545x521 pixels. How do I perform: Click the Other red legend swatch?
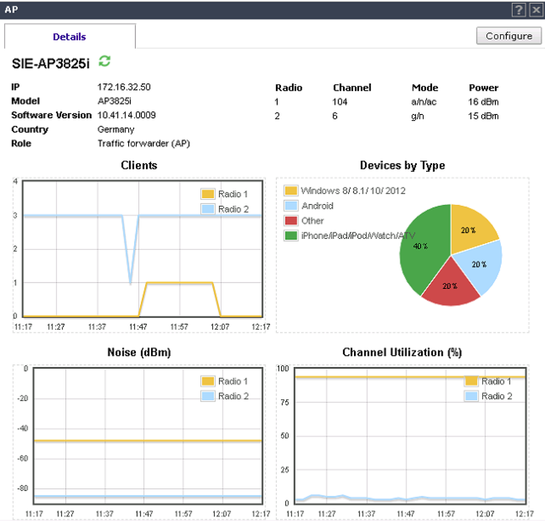coord(291,221)
